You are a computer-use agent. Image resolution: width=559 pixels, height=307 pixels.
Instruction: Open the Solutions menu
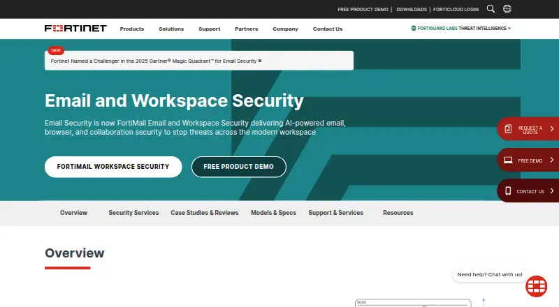pos(171,29)
